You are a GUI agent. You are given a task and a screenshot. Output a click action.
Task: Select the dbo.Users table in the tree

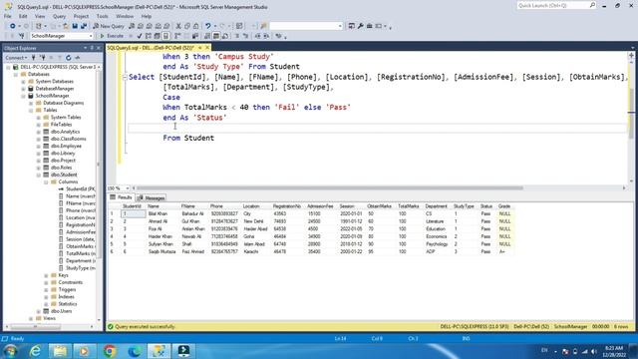62,311
